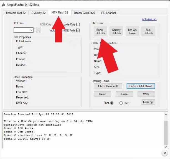Click the 'Found 2 CD/DVD drives' log line

click(27, 139)
